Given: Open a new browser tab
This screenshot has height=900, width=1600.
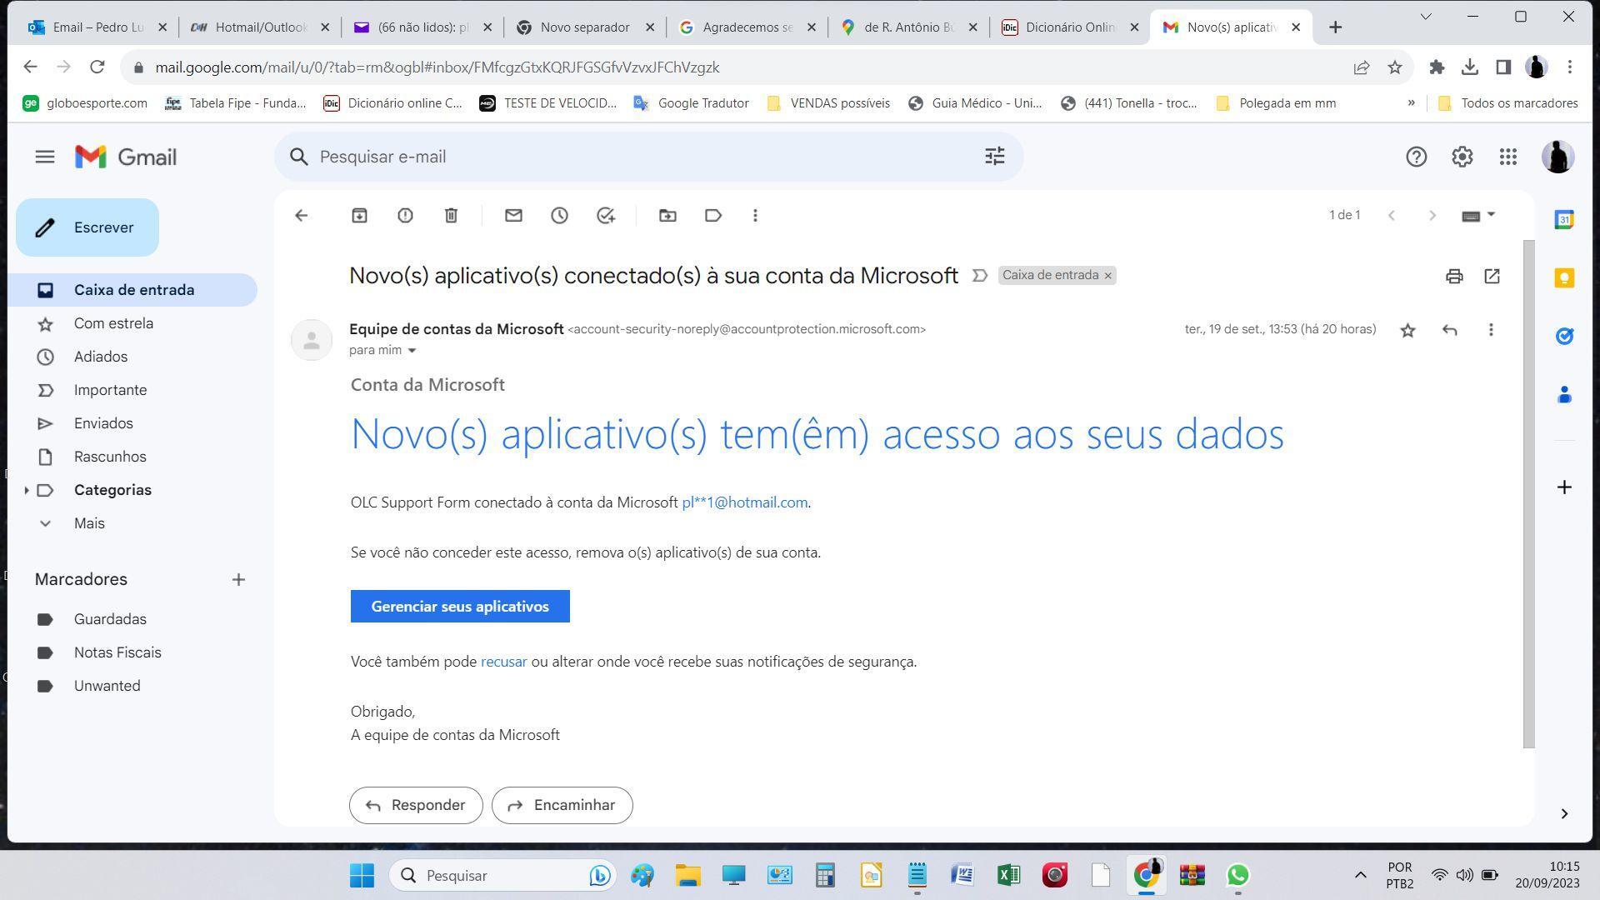Looking at the screenshot, I should coord(1335,27).
